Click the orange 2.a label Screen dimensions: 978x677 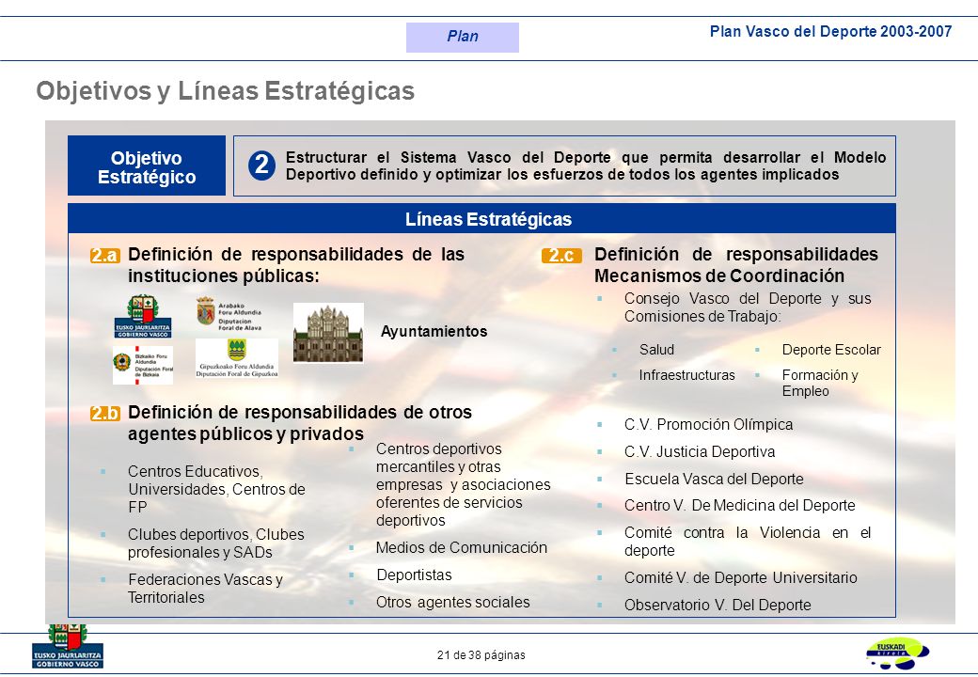104,256
